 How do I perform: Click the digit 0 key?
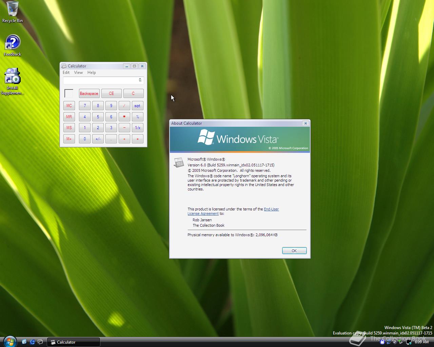click(85, 139)
